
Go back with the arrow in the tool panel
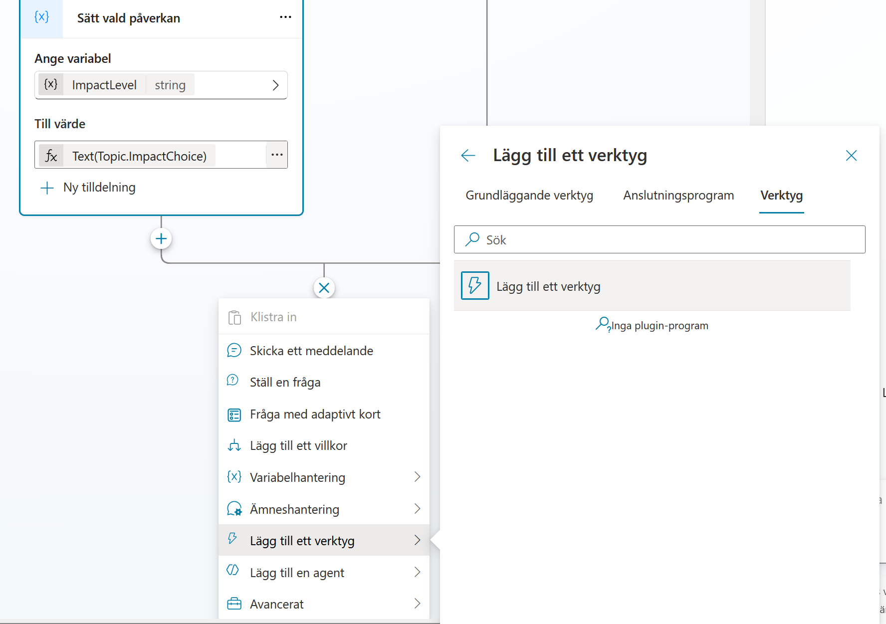pos(468,156)
